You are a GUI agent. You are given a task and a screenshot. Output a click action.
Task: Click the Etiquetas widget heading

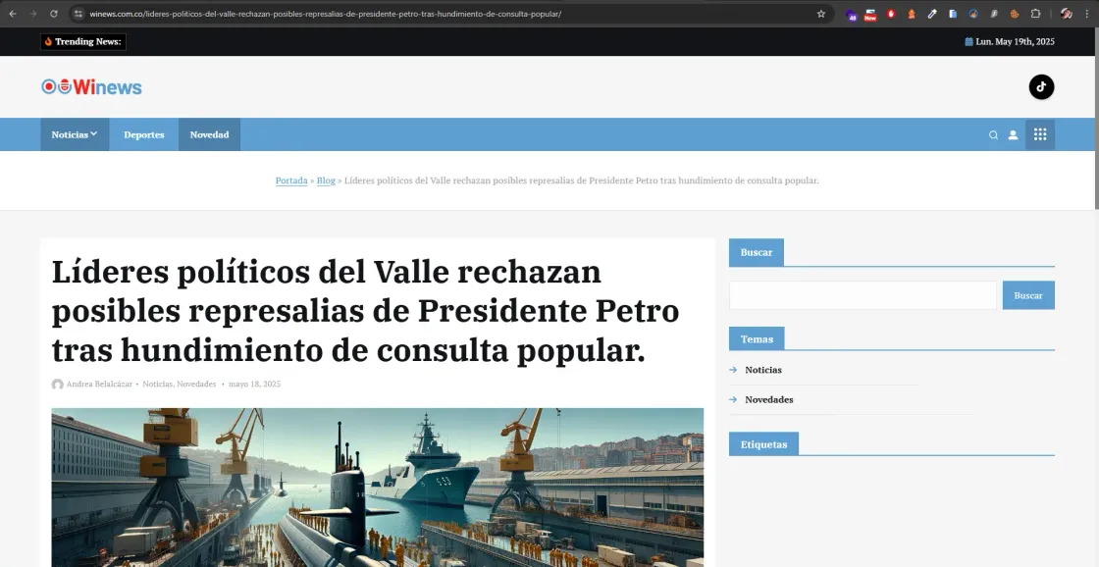(x=764, y=444)
